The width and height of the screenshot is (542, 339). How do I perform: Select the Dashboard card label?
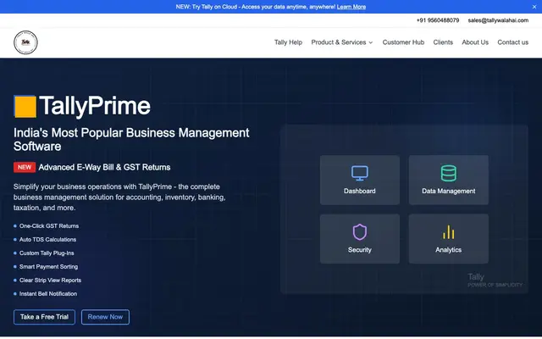click(359, 191)
